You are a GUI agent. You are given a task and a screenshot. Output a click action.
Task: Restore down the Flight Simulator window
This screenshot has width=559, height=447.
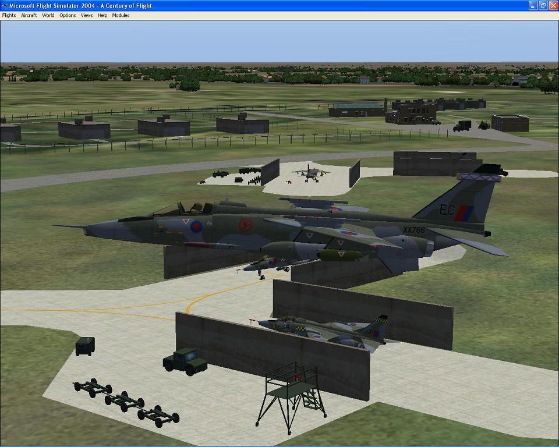[543, 5]
